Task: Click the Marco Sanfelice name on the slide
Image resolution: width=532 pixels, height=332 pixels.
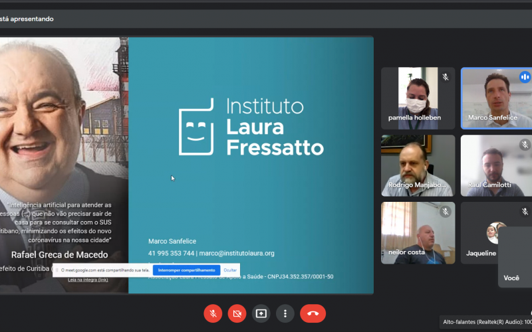Action: [172, 241]
